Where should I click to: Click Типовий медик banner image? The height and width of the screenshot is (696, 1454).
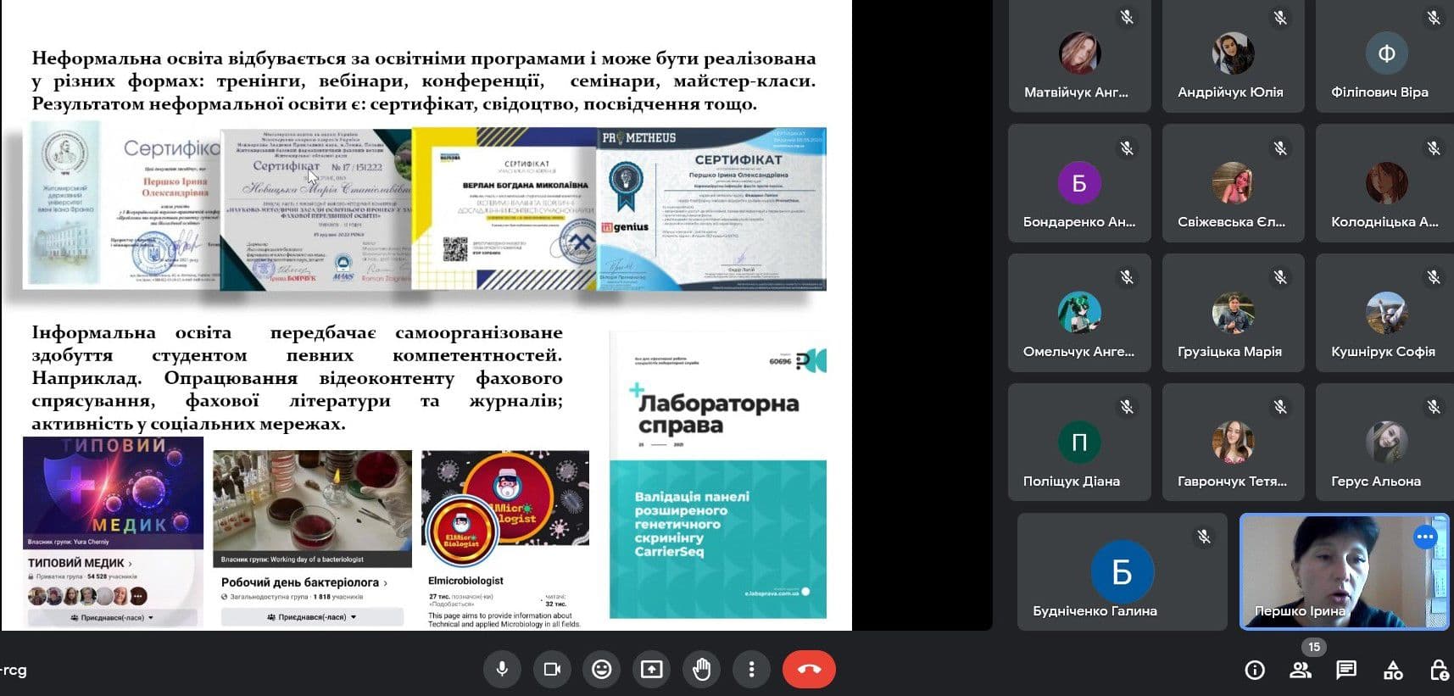pos(114,492)
